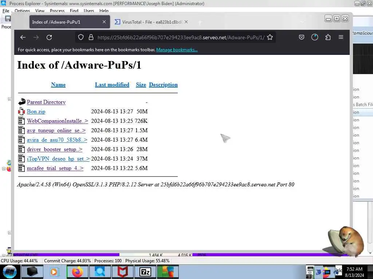Click the Physical Usage 55.48% status entry
This screenshot has width=373, height=279.
click(x=147, y=261)
